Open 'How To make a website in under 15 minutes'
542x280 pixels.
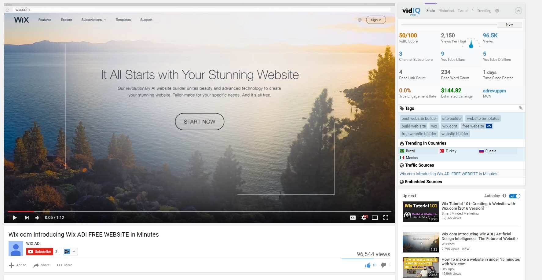(x=481, y=262)
